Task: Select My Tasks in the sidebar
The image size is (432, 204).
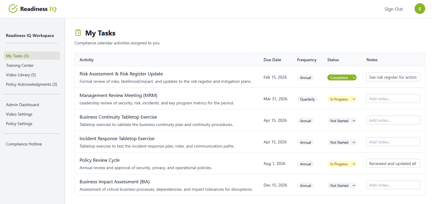Action: pyautogui.click(x=17, y=56)
